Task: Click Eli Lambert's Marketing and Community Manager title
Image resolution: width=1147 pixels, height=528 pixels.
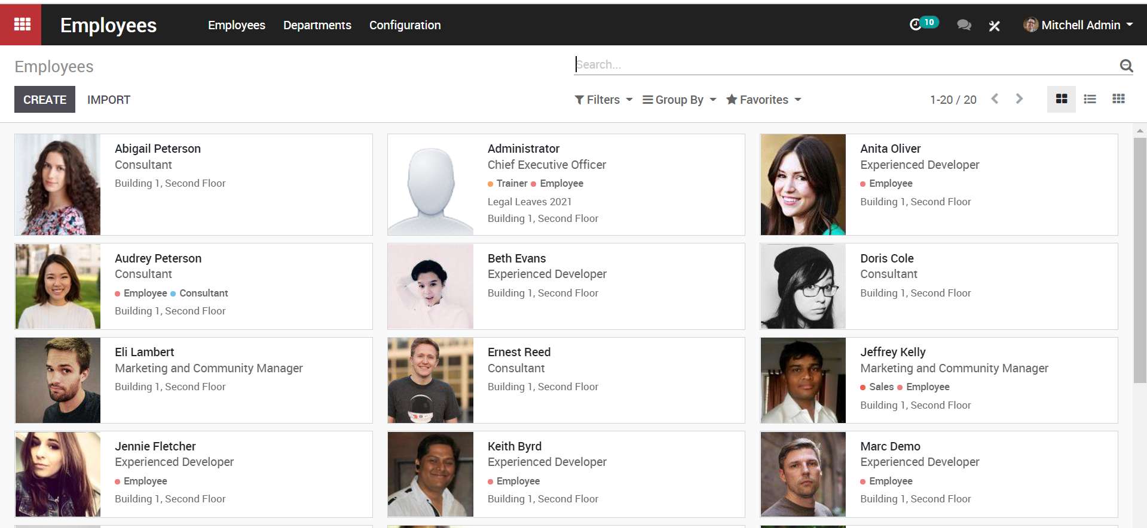Action: tap(209, 368)
